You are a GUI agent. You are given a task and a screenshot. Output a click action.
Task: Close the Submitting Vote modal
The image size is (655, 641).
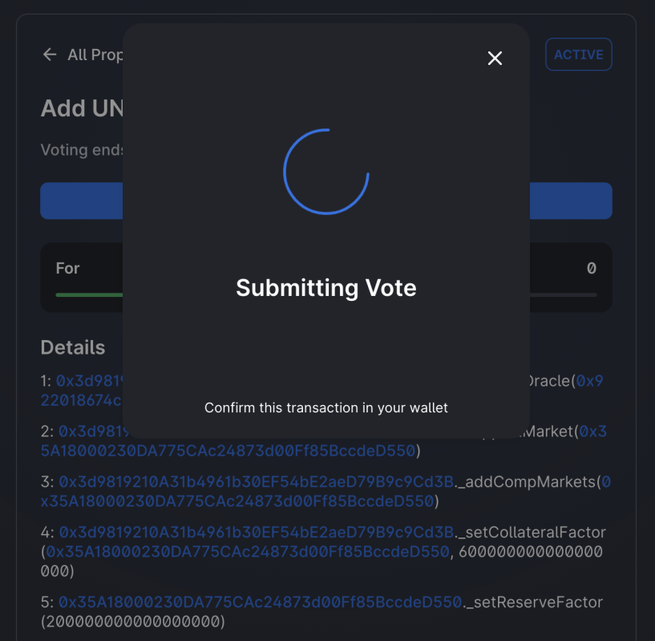[495, 58]
